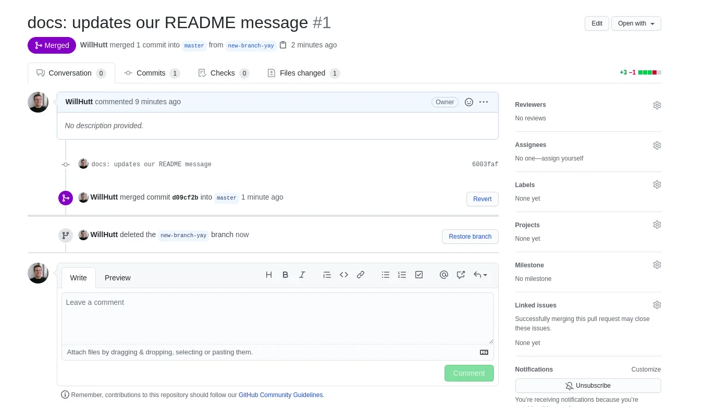Screen dimensions: 704x407
Task: Open the GitHub Community Guidelines link
Action: coord(280,395)
